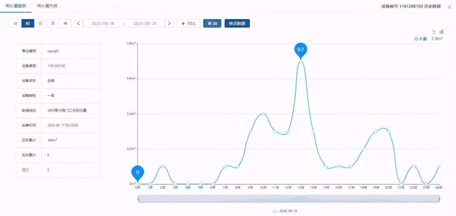
Task: Open the start date picker field
Action: (103, 24)
